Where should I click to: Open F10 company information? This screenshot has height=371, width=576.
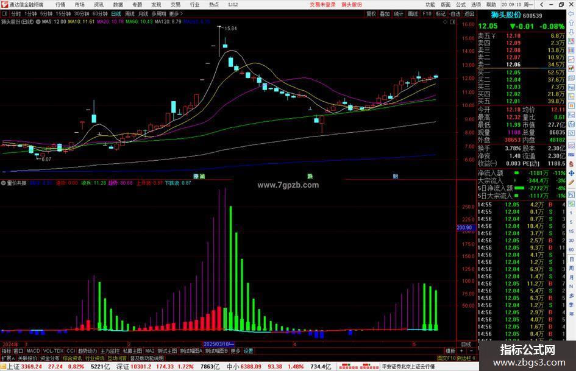tap(427, 13)
